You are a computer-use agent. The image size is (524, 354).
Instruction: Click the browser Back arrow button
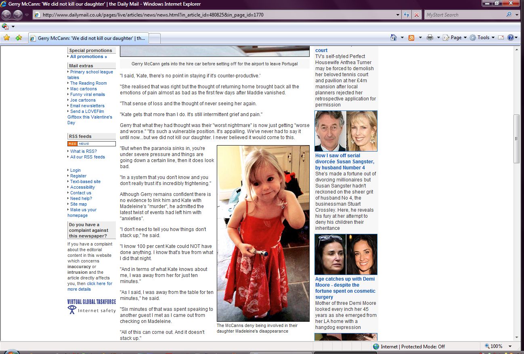pos(6,15)
